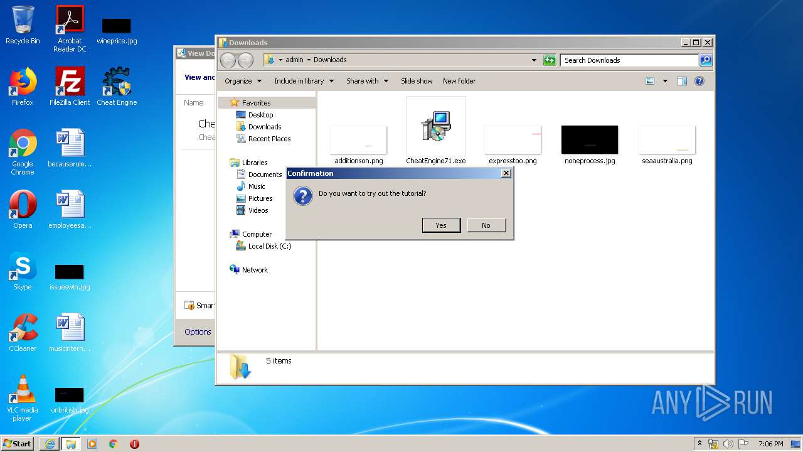This screenshot has height=452, width=803.
Task: Select the musicintern Word document icon
Action: pos(70,333)
